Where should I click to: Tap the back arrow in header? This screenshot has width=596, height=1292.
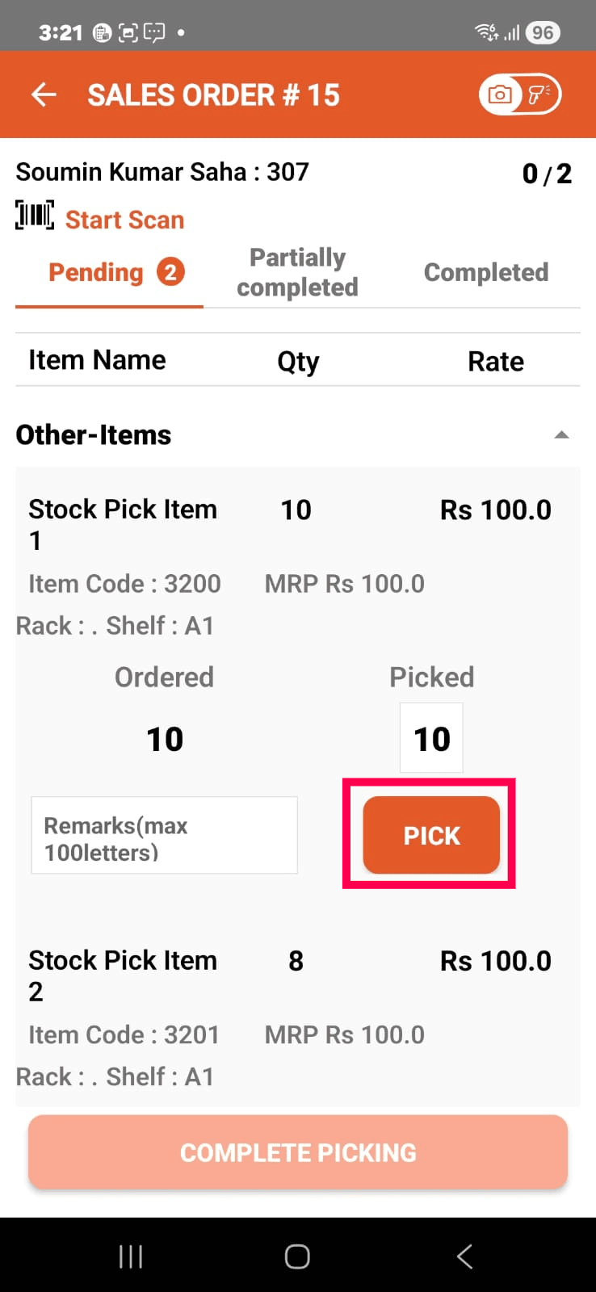click(44, 95)
